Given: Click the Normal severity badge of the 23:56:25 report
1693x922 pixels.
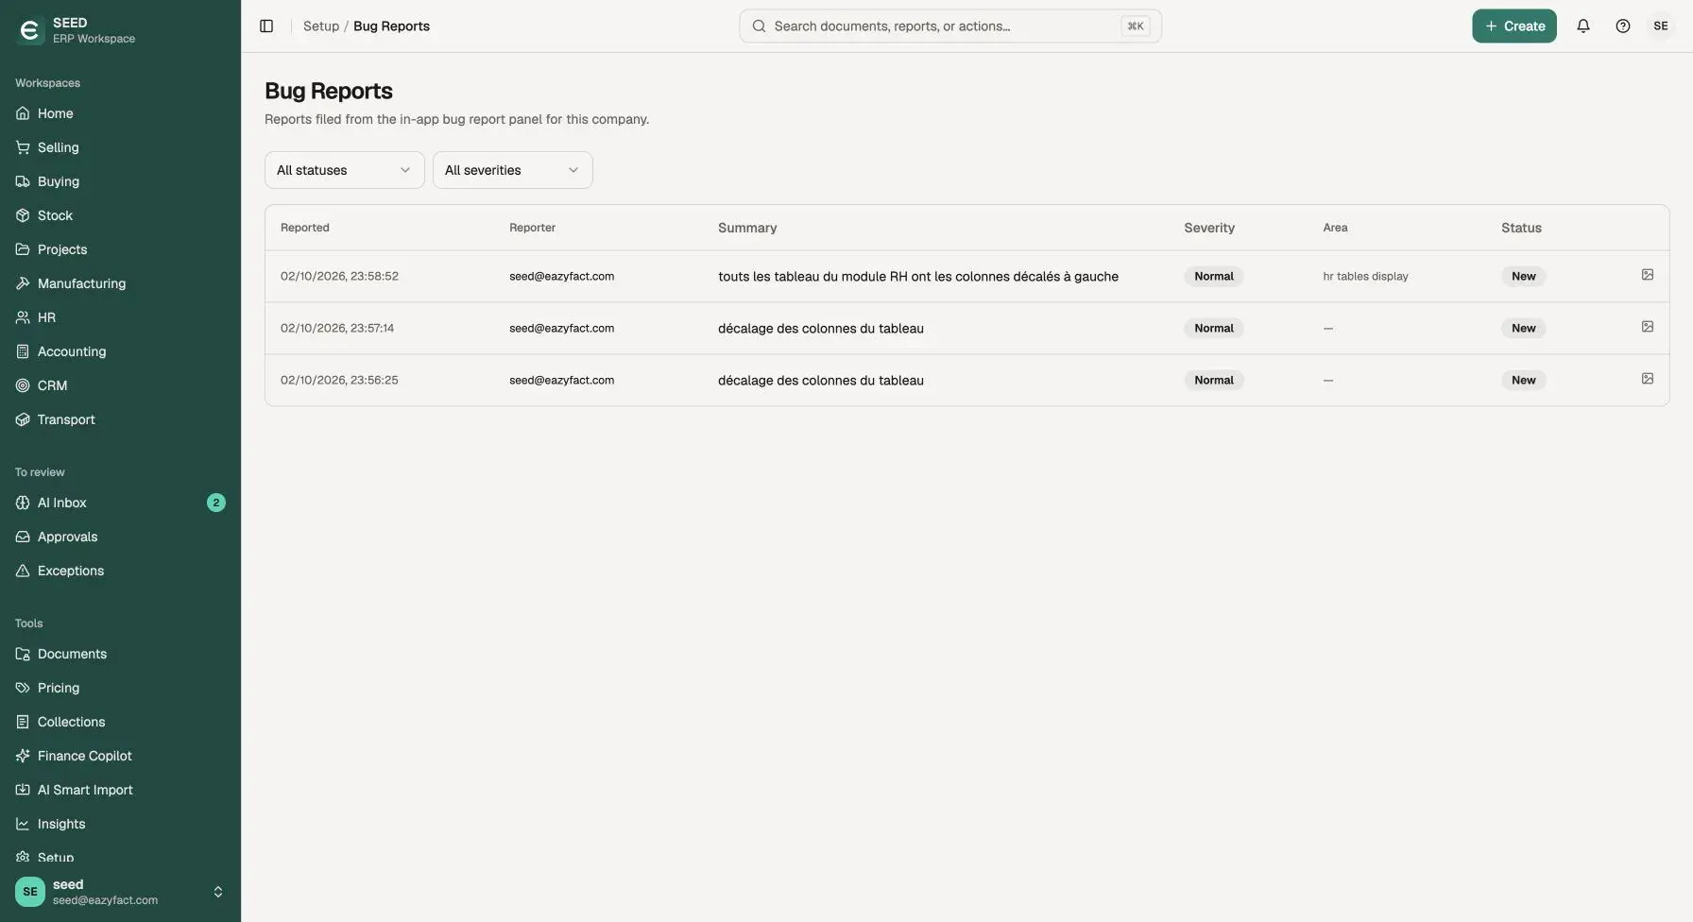Looking at the screenshot, I should (1214, 380).
